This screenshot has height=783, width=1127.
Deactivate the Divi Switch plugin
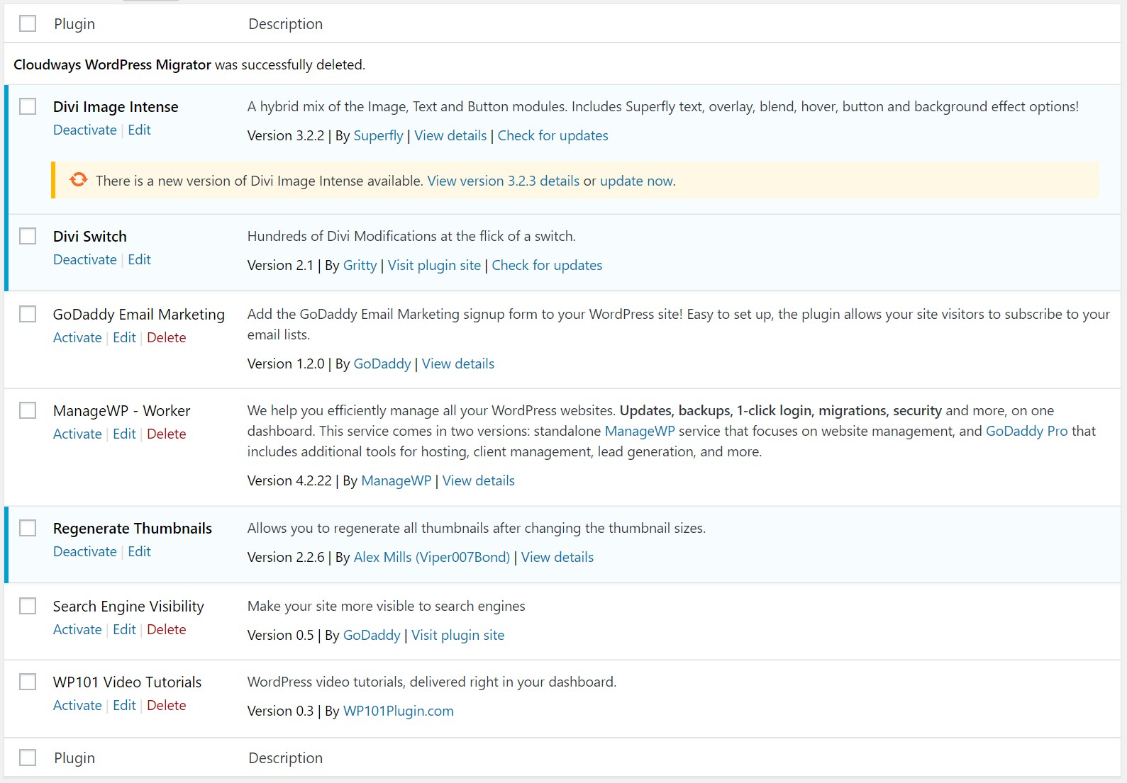(x=85, y=259)
